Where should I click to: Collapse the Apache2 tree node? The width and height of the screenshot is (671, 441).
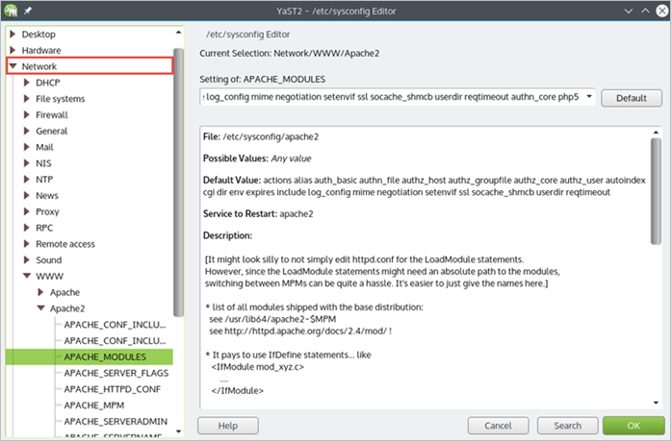(x=39, y=308)
